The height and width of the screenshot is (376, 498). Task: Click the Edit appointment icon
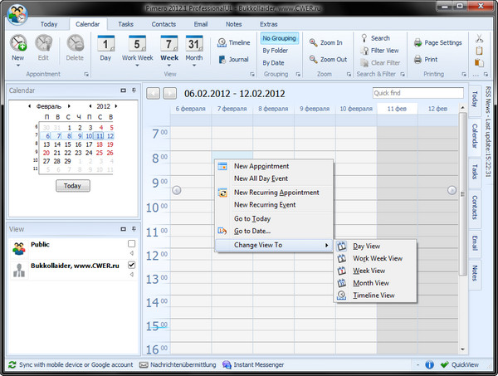(43, 43)
